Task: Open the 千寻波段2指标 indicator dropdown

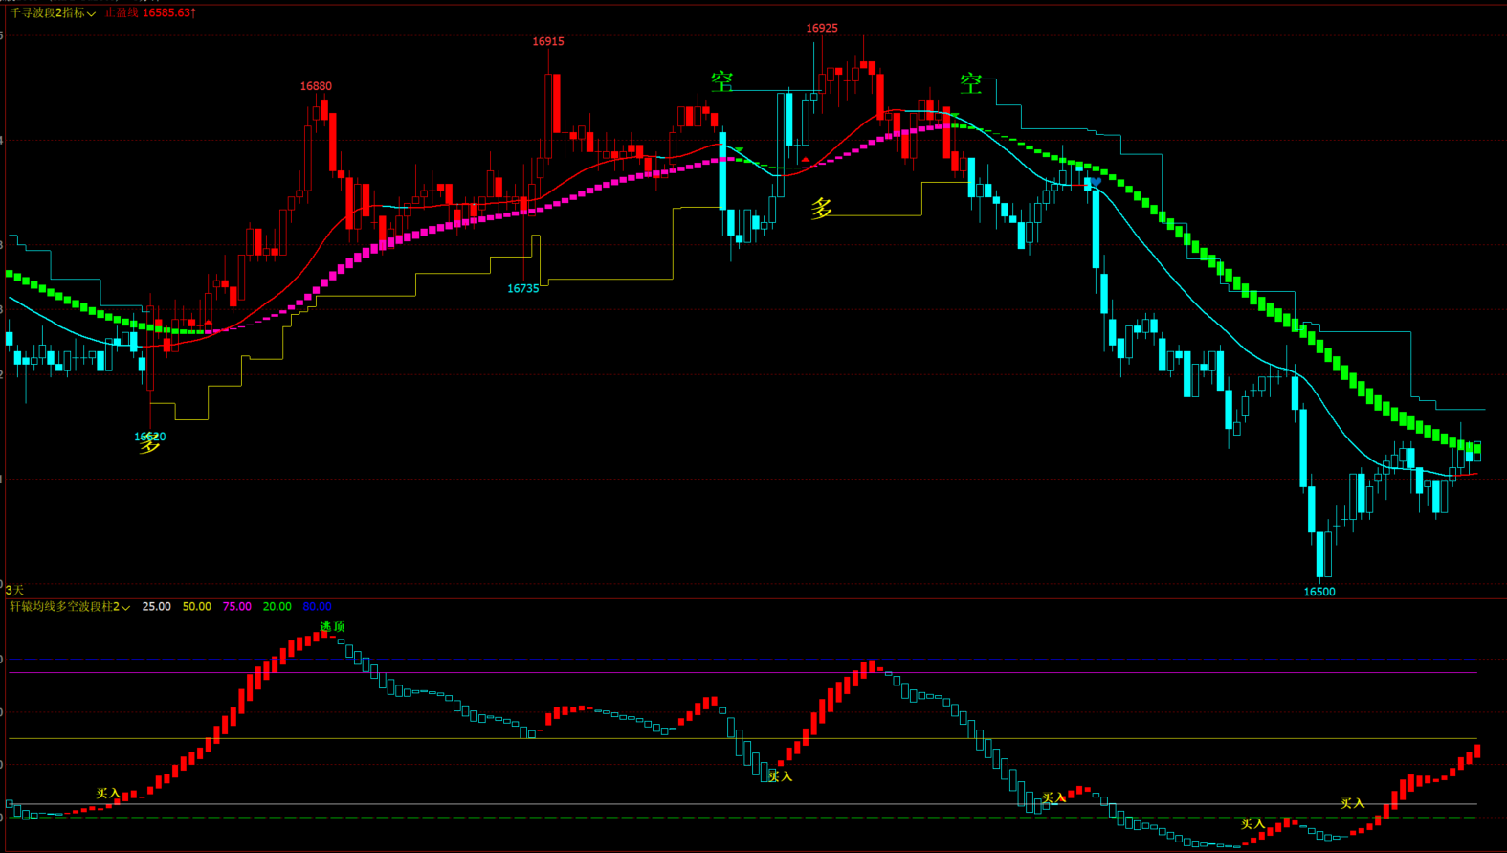Action: pos(53,12)
